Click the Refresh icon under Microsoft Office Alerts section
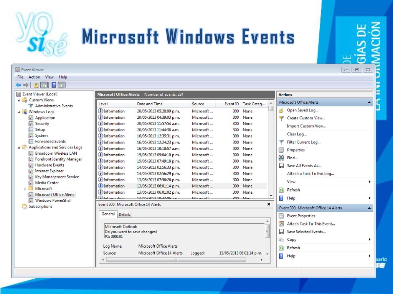 [x=281, y=190]
